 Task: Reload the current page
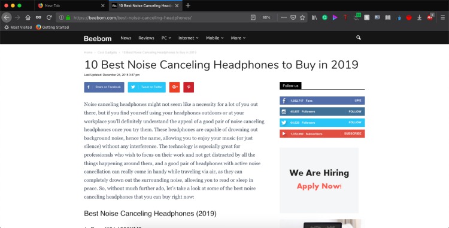49,17
